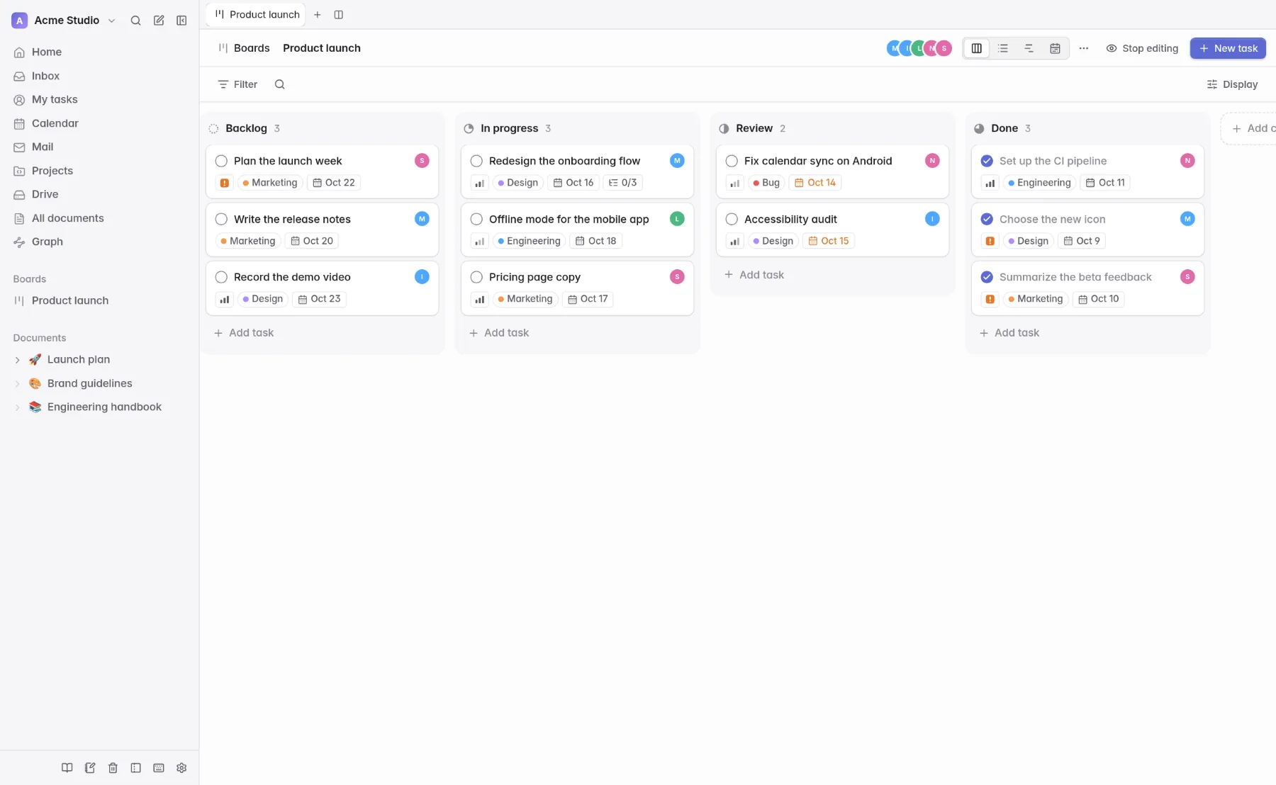Switch to the calendar view icon
Screen dimensions: 1276x785
click(1055, 48)
